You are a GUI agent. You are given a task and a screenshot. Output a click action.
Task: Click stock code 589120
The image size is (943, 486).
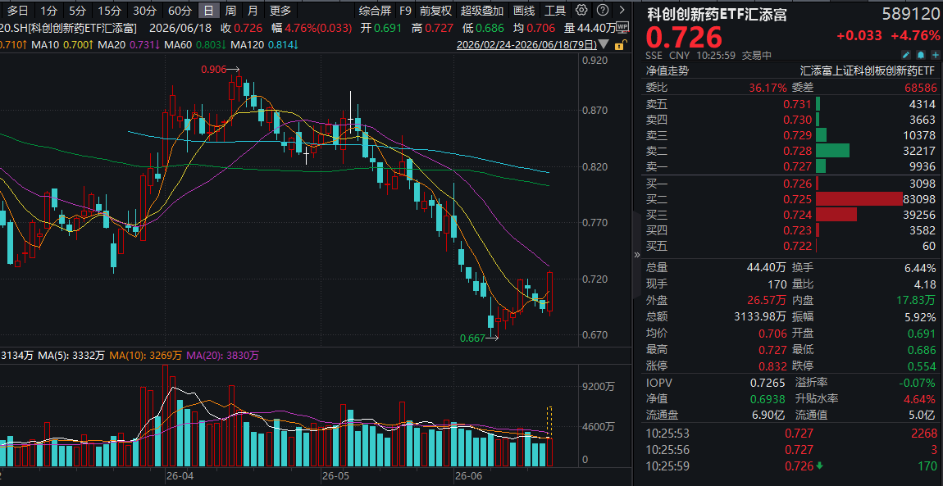[909, 15]
